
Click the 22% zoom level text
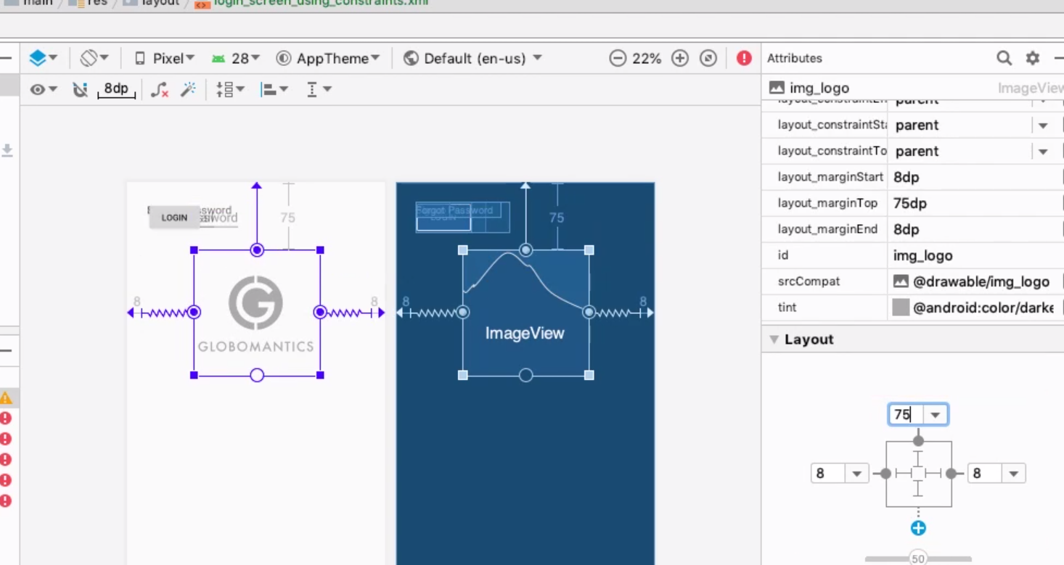point(647,59)
